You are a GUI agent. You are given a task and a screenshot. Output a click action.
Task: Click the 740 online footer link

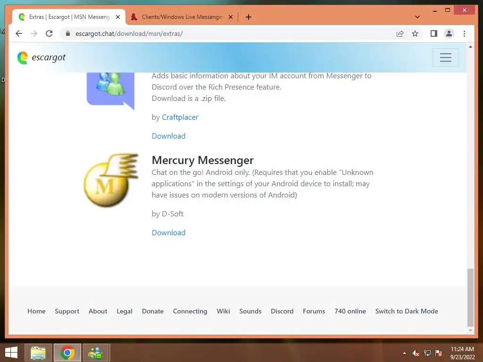(350, 311)
